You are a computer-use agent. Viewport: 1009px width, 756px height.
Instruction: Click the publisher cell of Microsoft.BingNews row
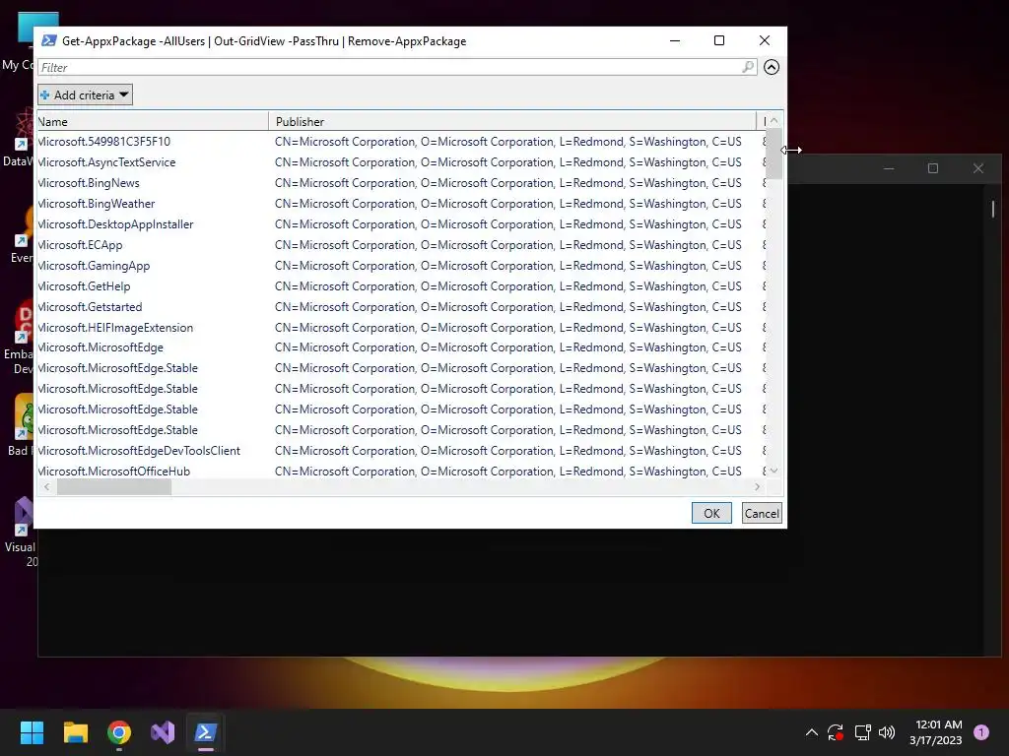pyautogui.click(x=507, y=182)
